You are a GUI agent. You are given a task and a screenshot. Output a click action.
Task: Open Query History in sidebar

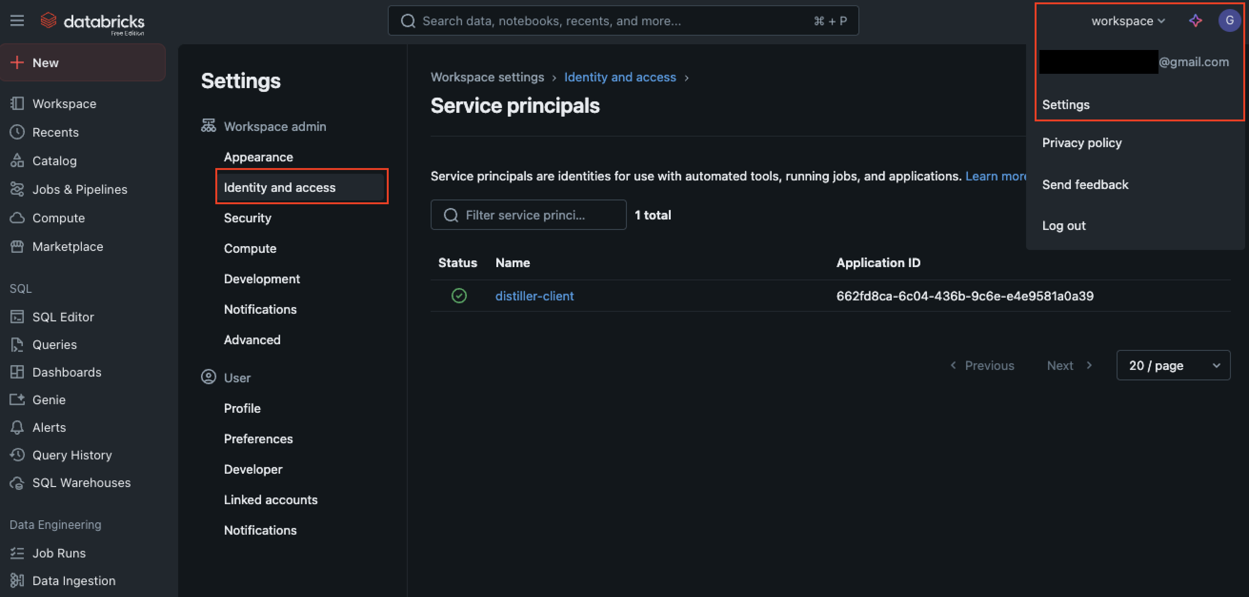pos(72,455)
